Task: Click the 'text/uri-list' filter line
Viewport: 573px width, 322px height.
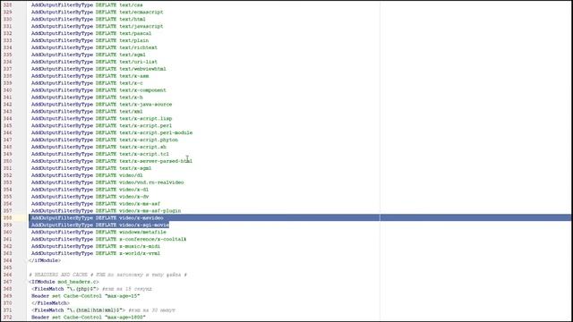Action: click(94, 62)
